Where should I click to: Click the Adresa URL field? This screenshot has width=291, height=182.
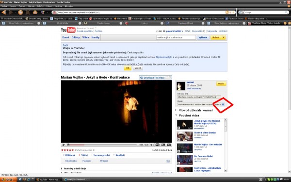pyautogui.click(x=199, y=97)
